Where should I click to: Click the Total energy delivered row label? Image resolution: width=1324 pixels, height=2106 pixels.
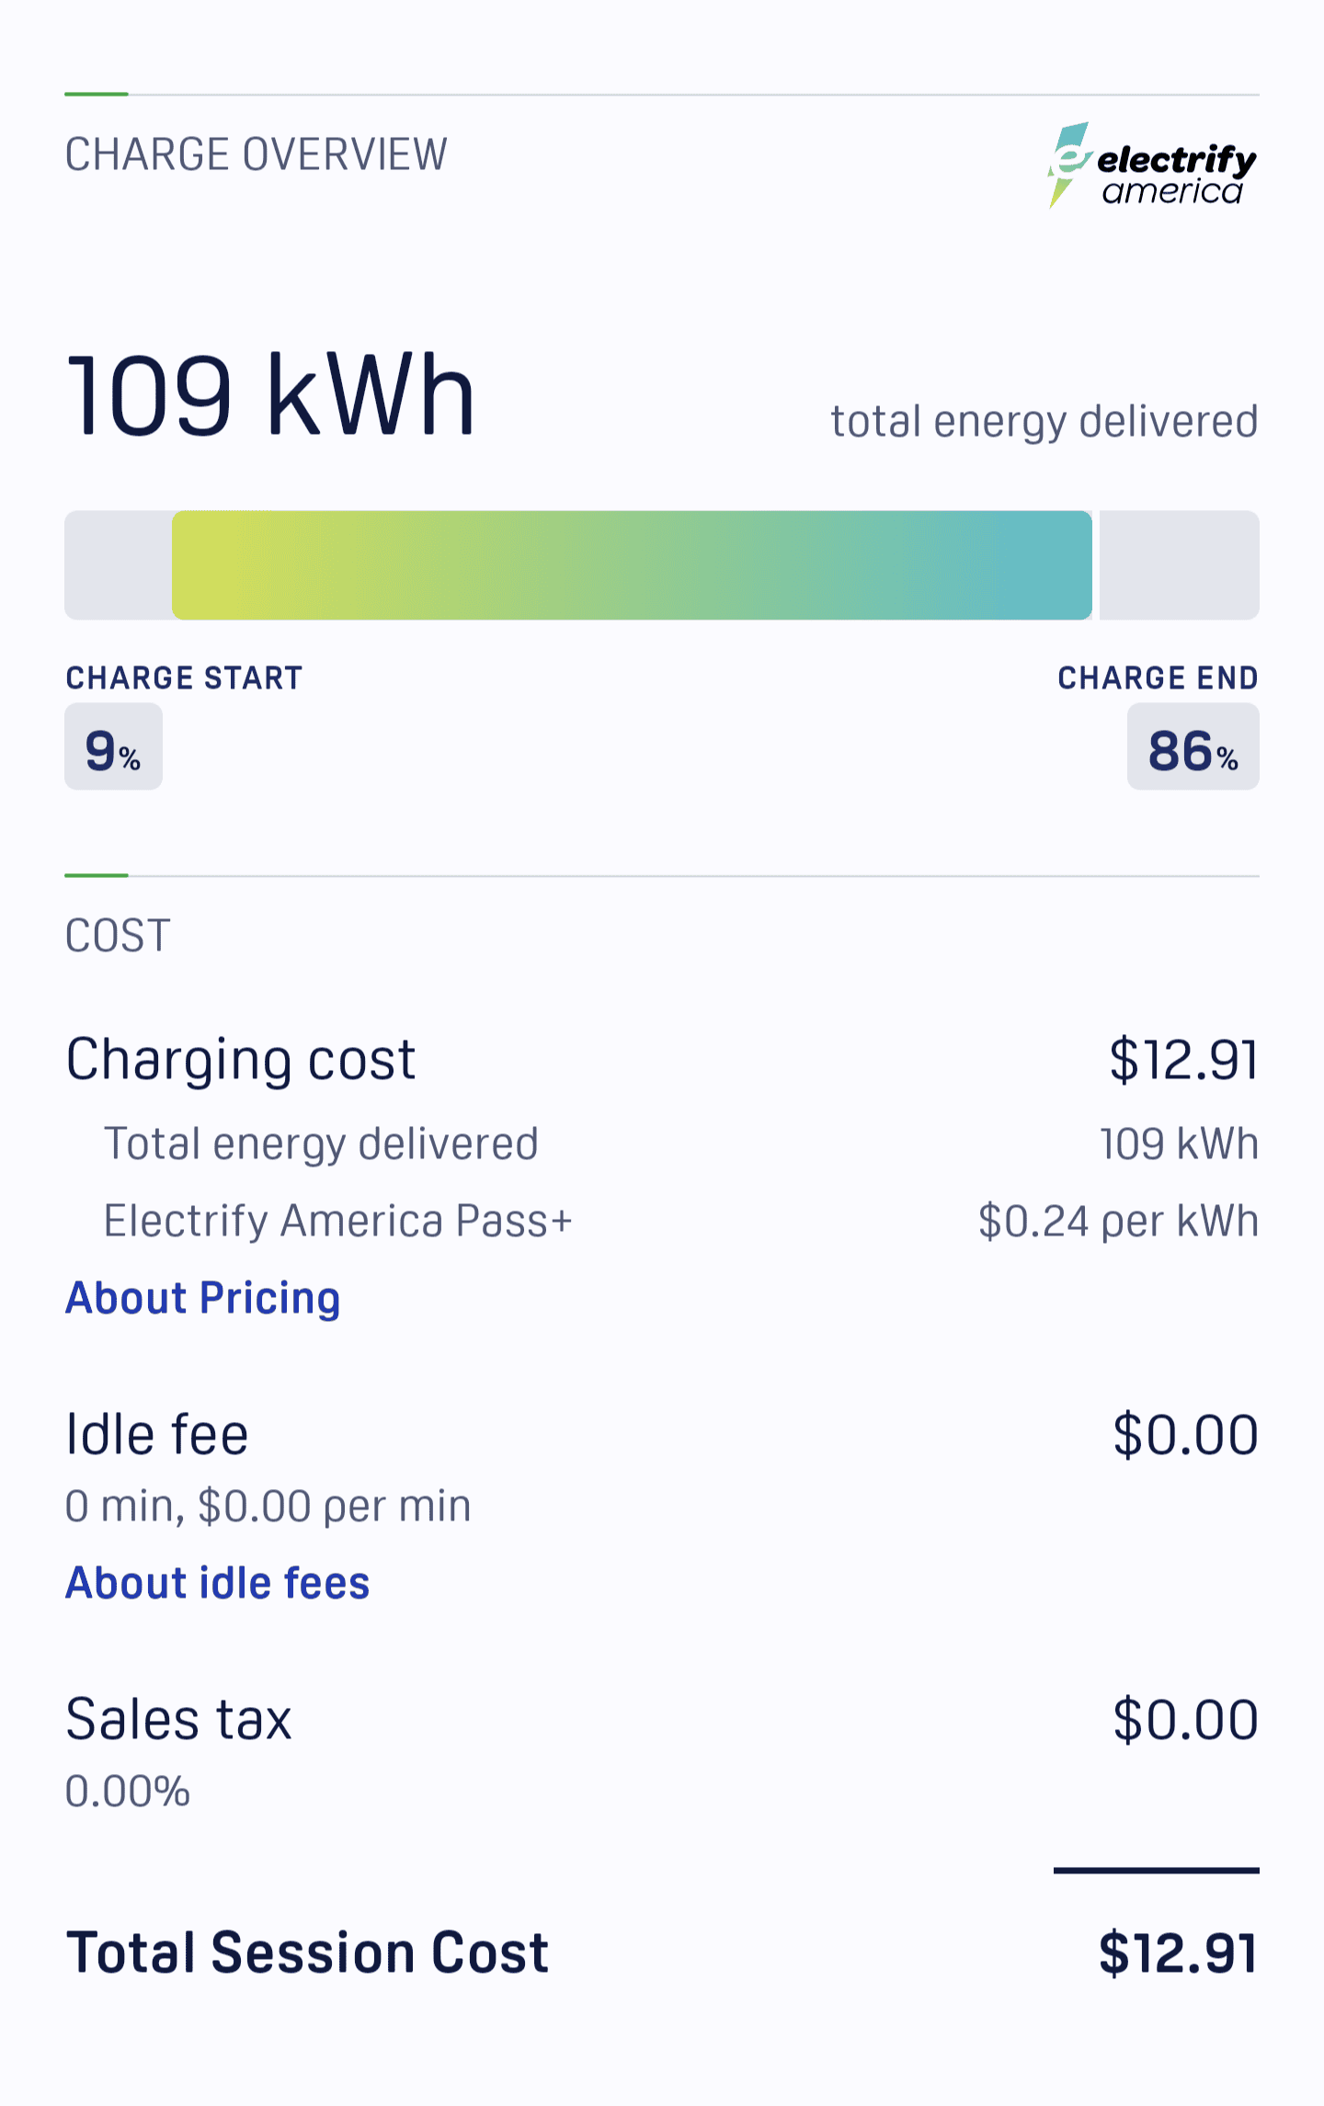(321, 1144)
